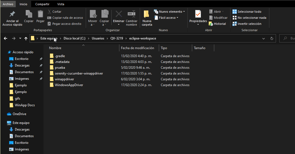Open the Nuevo elemento dropdown
The image size is (295, 154).
pyautogui.click(x=170, y=12)
